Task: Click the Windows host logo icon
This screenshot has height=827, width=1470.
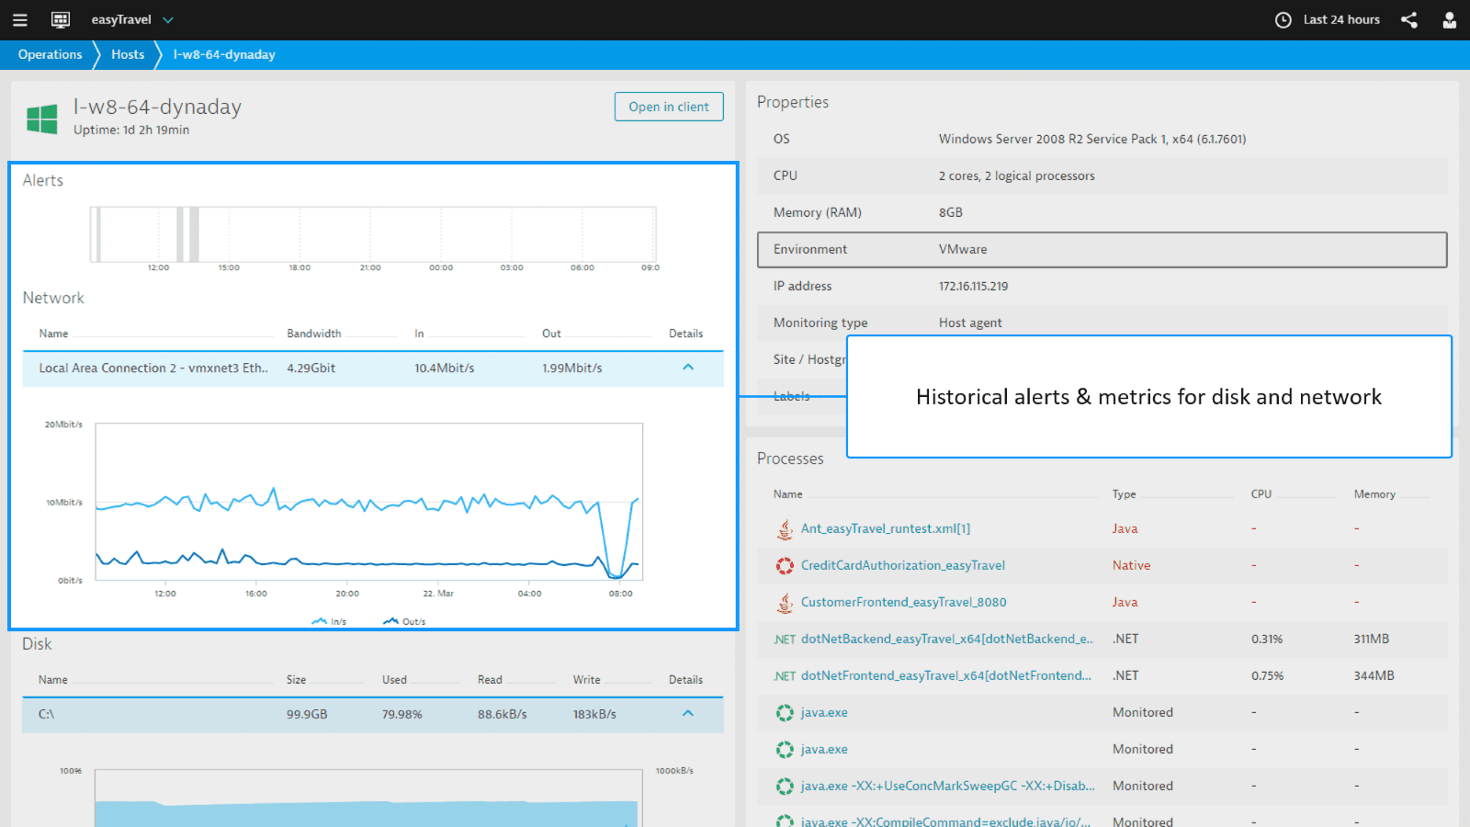Action: pyautogui.click(x=42, y=119)
